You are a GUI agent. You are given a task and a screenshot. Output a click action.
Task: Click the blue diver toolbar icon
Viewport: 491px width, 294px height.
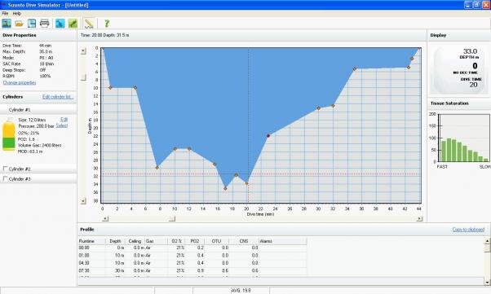(60, 24)
